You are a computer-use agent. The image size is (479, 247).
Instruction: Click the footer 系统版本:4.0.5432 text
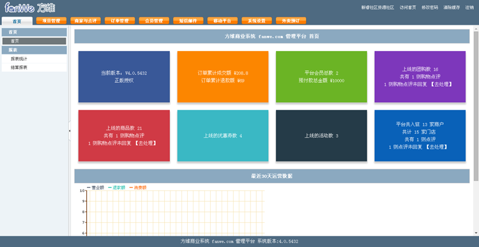tap(278, 241)
